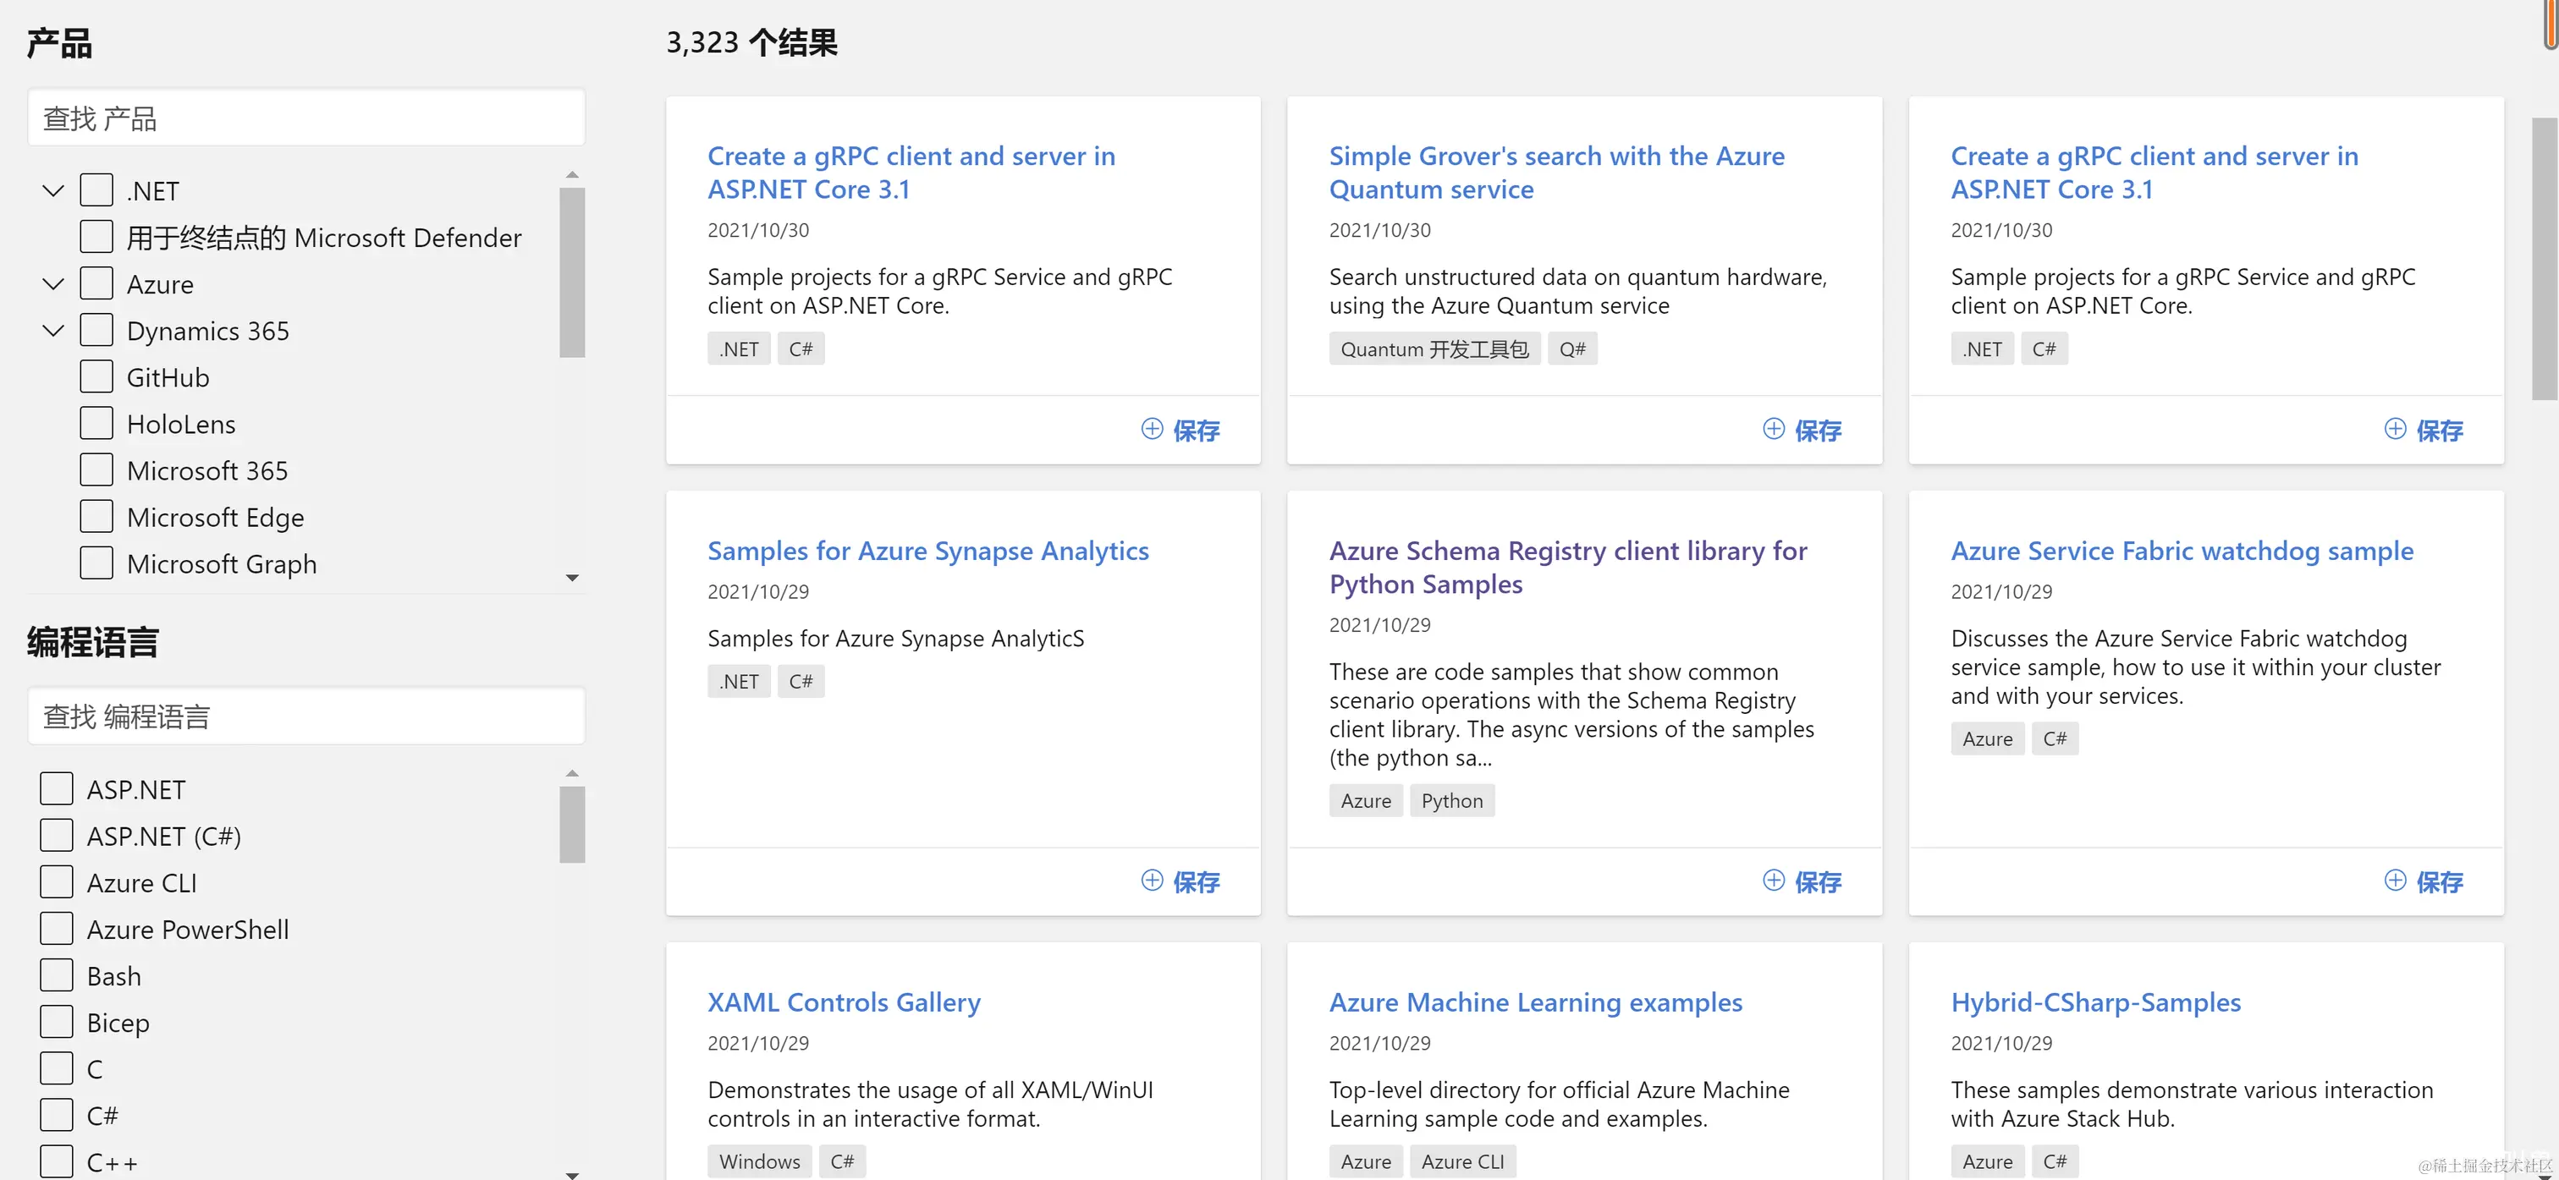Screen dimensions: 2559x1180
Task: Click the Q# tag on Grover's card
Action: [1571, 349]
